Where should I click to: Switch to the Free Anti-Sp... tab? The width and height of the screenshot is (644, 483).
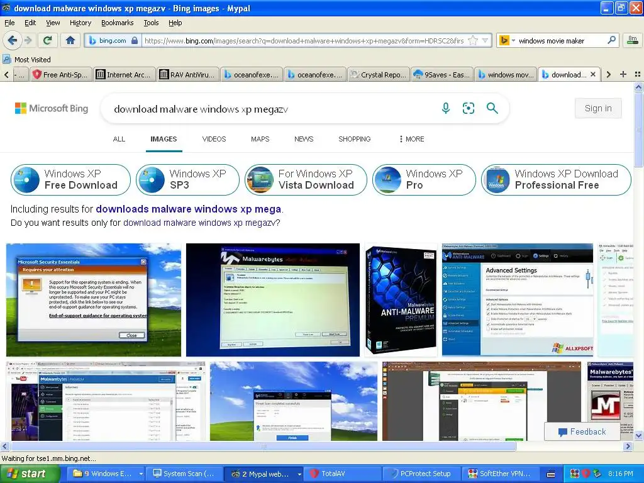pos(61,75)
